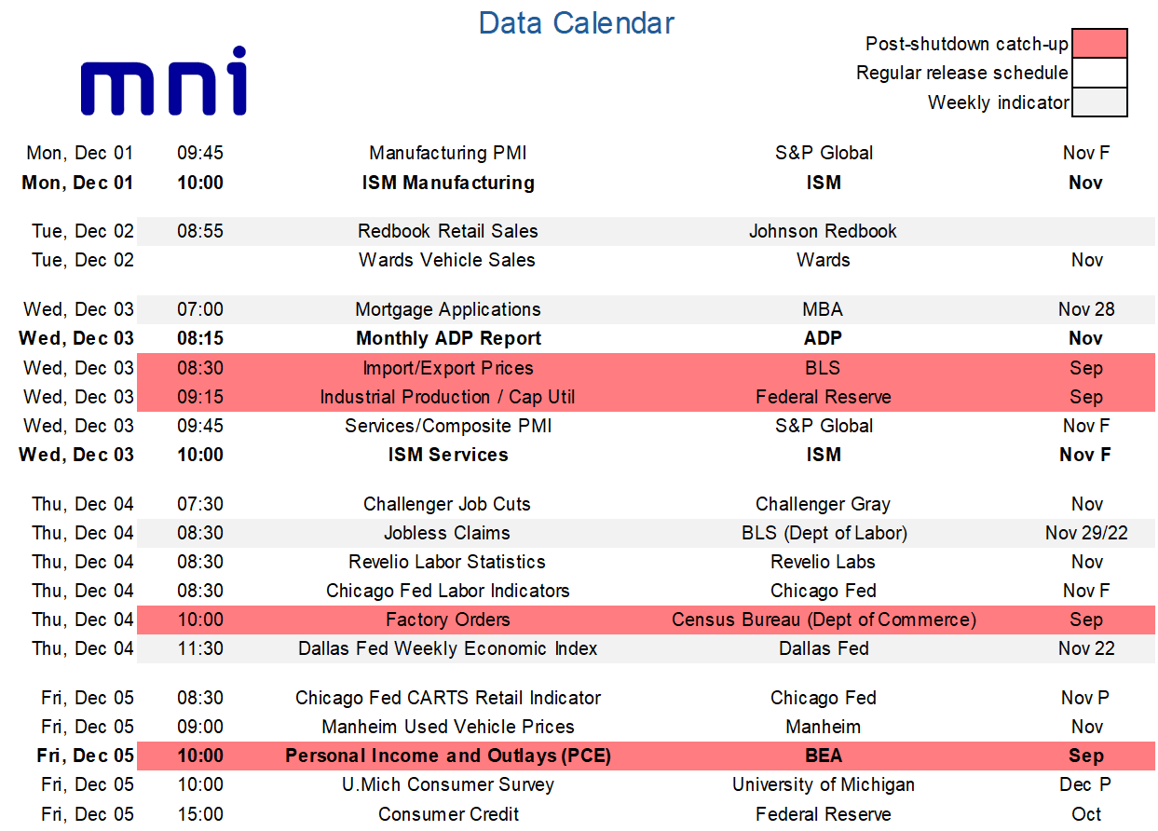Click the MBA source cell
This screenshot has height=831, width=1158.
pos(823,309)
